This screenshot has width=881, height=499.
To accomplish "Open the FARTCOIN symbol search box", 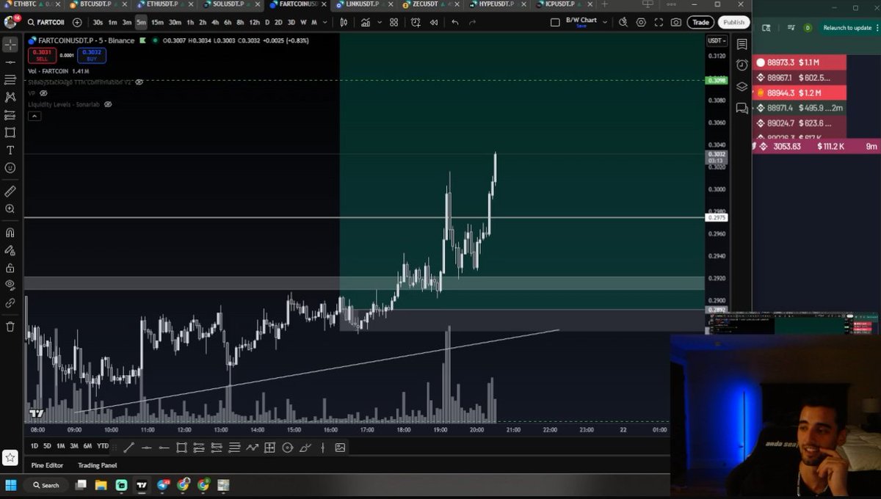I will tap(46, 23).
